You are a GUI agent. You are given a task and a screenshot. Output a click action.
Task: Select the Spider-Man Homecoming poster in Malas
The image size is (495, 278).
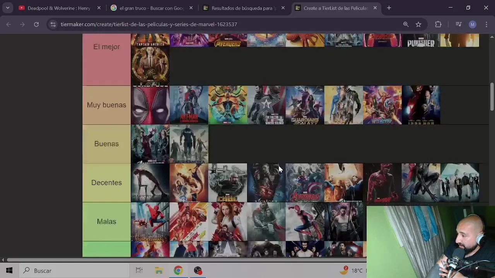pyautogui.click(x=150, y=222)
